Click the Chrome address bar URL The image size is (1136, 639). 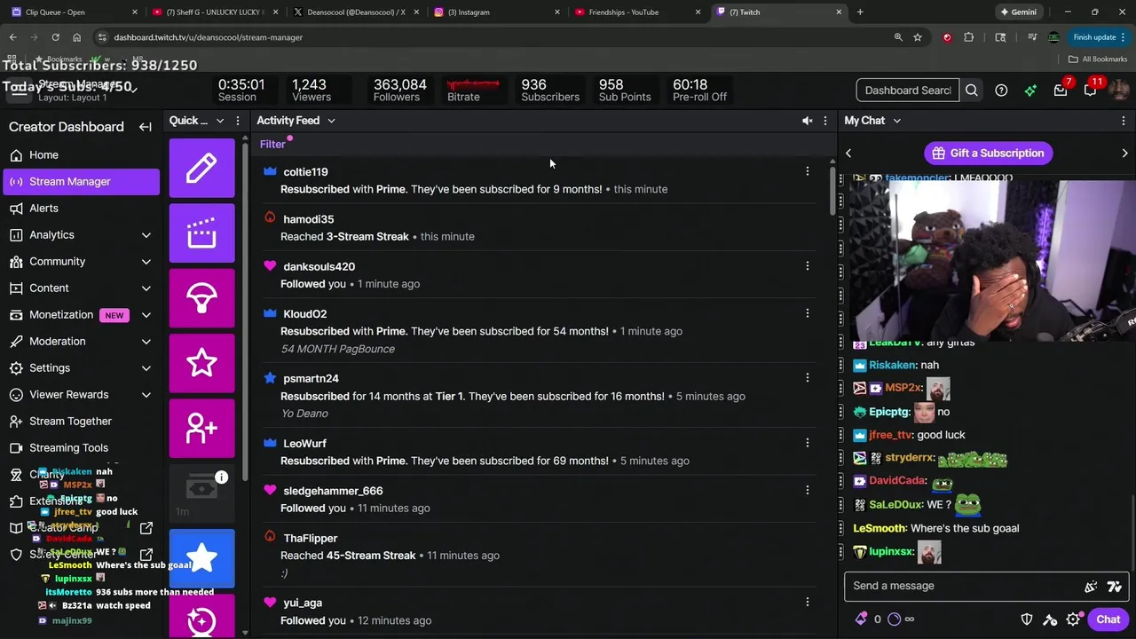click(208, 37)
